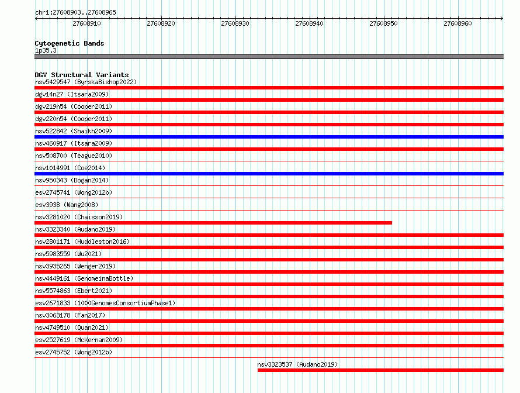
Task: Click esv2527619 (McKernan2009) label
Action: 79,340
